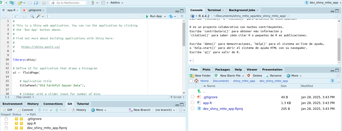Expand the Files pane More menu
Screen dimensions: 342x131
pos(294,76)
